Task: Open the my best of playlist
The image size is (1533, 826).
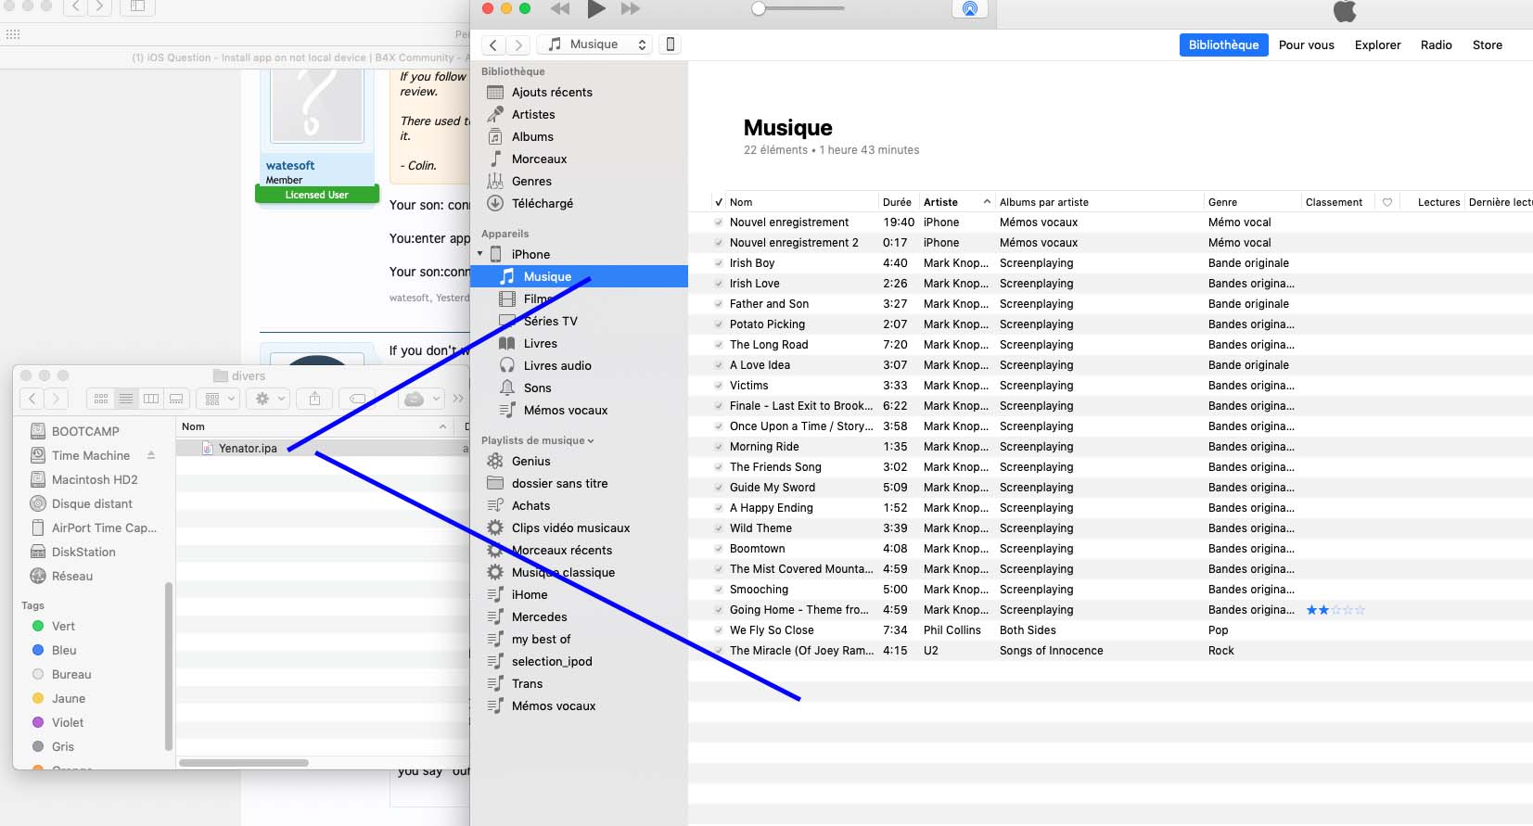Action: [x=541, y=639]
